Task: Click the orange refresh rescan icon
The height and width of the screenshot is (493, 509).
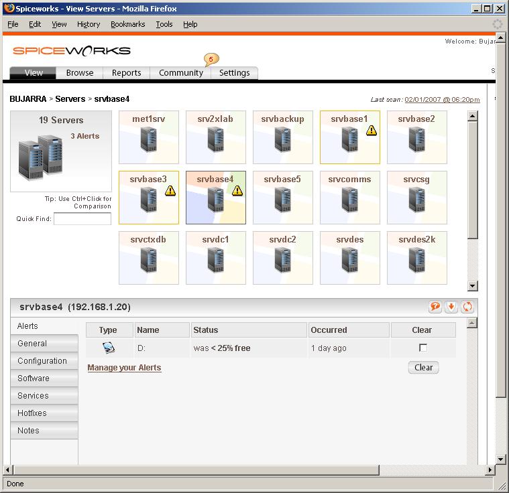Action: 467,307
